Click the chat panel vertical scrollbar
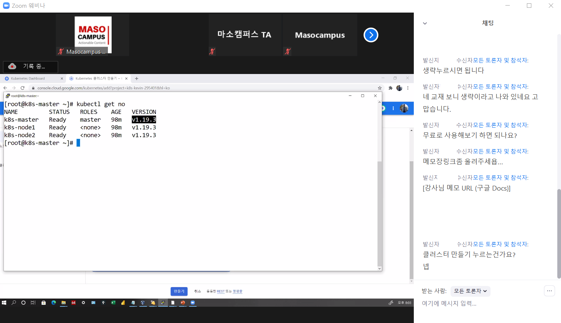This screenshot has height=323, width=561. 559,233
